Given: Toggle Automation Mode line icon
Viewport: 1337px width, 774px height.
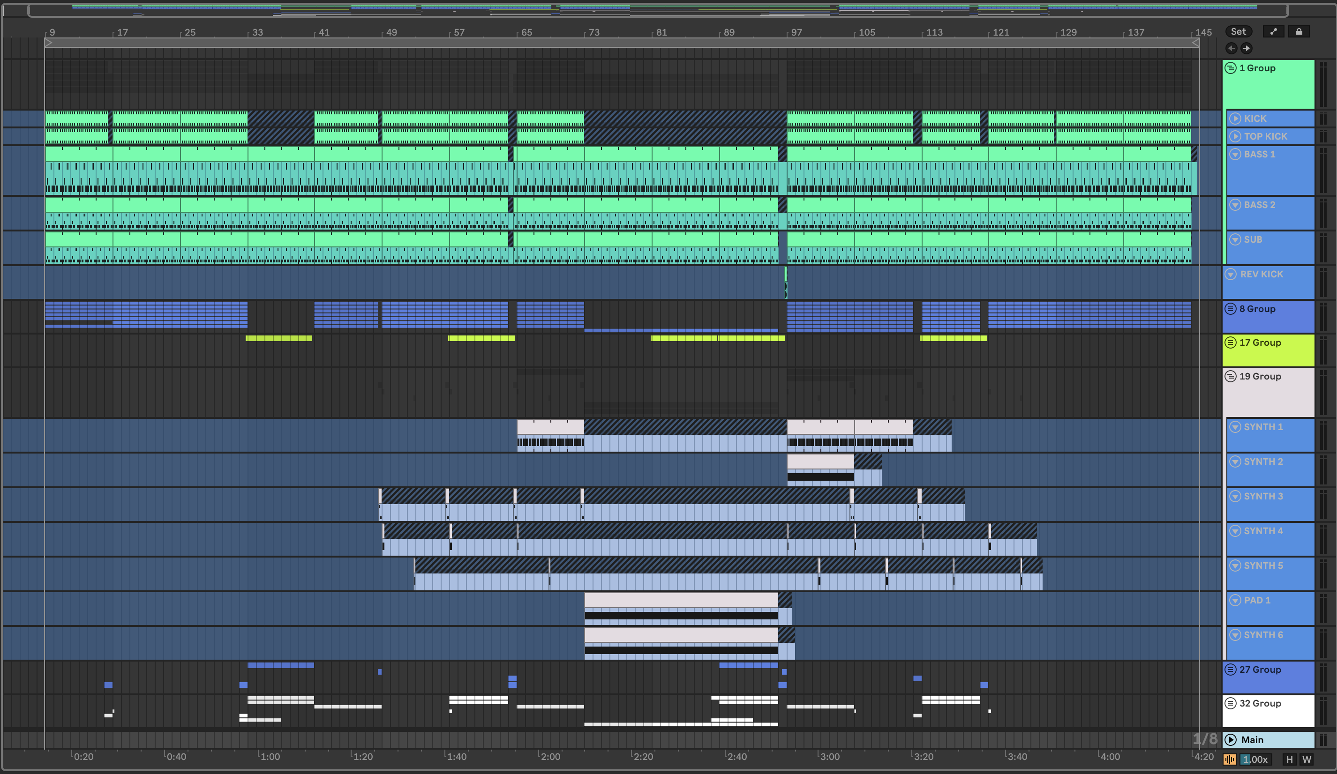Looking at the screenshot, I should coord(1273,32).
